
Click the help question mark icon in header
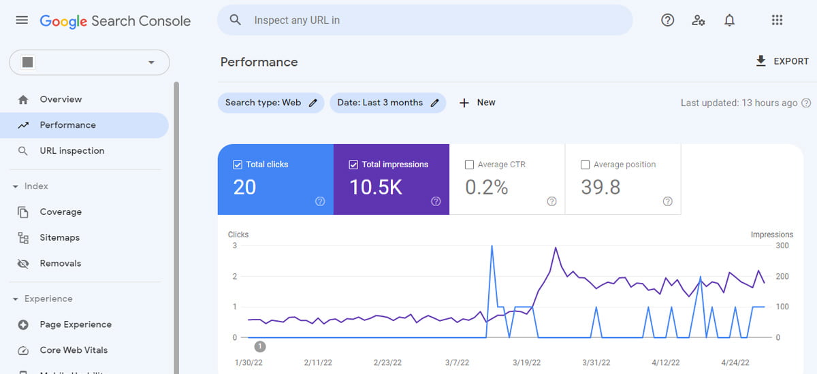pyautogui.click(x=667, y=20)
